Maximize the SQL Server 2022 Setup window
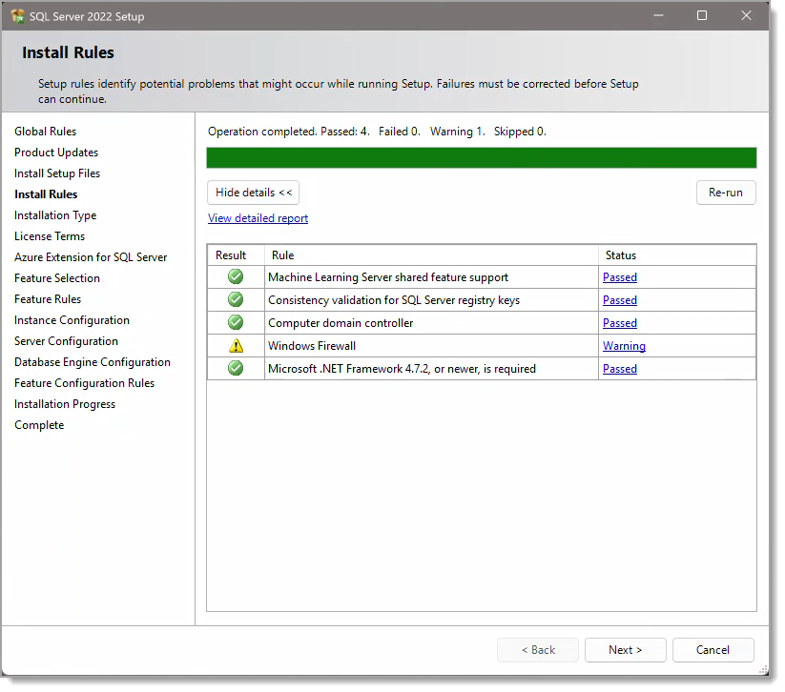Viewport: 785px width, 692px height. (x=702, y=15)
